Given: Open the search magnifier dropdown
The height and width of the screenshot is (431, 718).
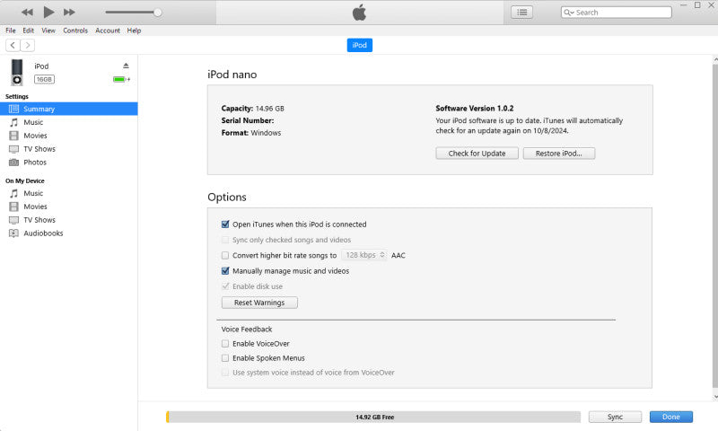Looking at the screenshot, I should pyautogui.click(x=569, y=13).
